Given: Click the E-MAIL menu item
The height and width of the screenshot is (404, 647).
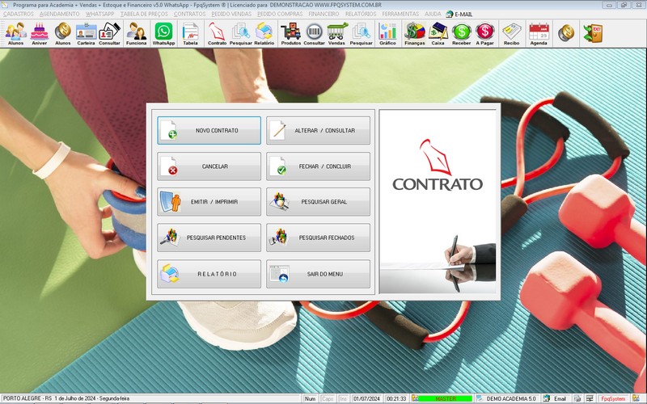Looking at the screenshot, I should pos(459,14).
